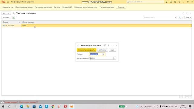
Task: Open the 1C main menu hamburger icon
Action: (x=8, y=2)
